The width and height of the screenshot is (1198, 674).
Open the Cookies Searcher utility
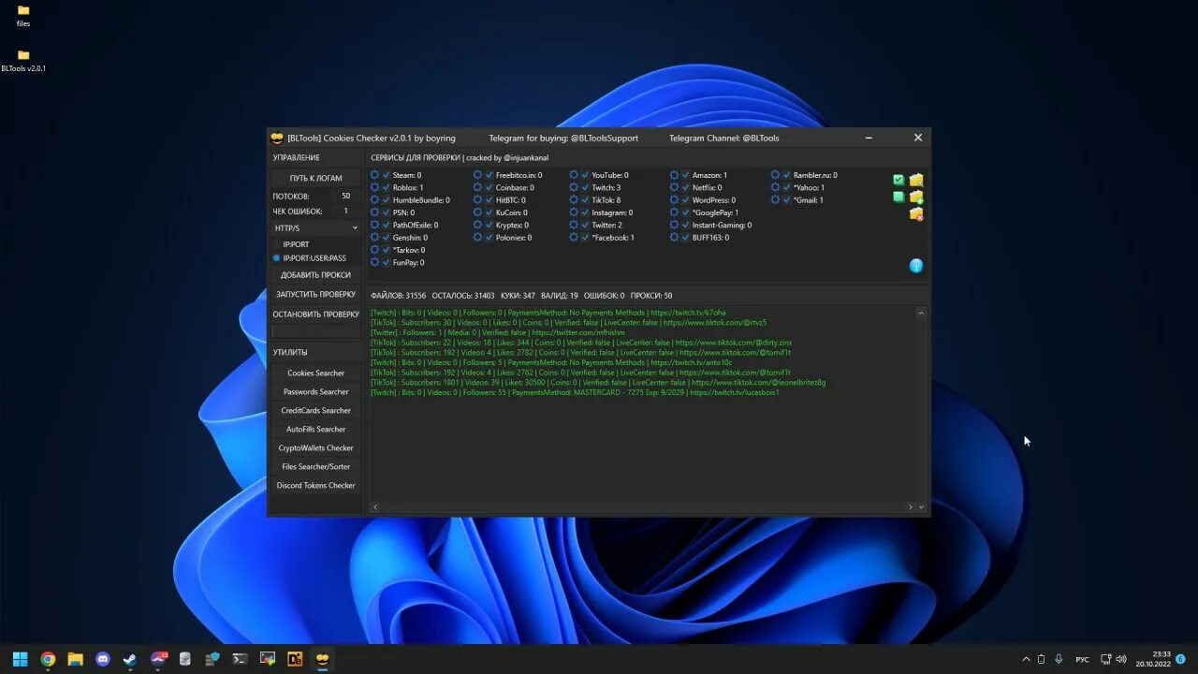315,373
